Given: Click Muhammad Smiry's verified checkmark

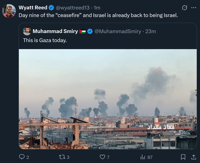Looking at the screenshot, I should (89, 31).
